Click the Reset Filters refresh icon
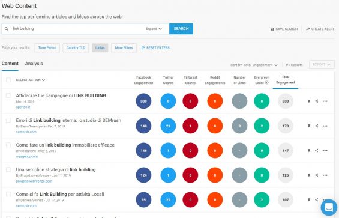Screen dimensions: 339x218 (x=143, y=48)
